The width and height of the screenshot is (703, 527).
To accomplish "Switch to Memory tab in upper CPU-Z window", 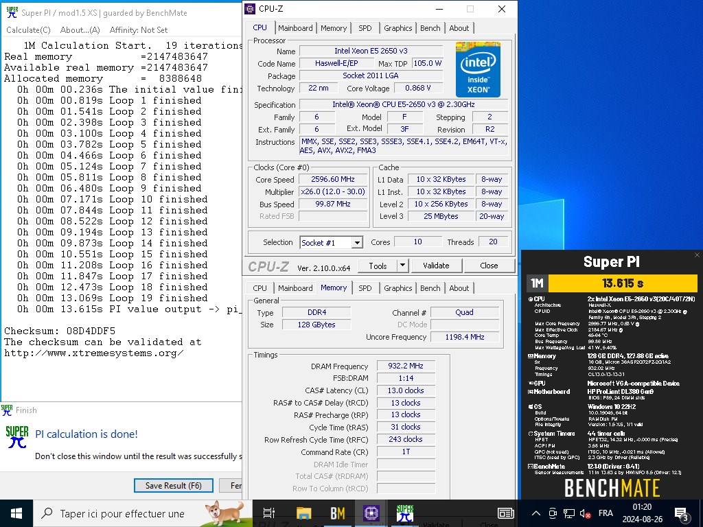I will click(x=334, y=27).
